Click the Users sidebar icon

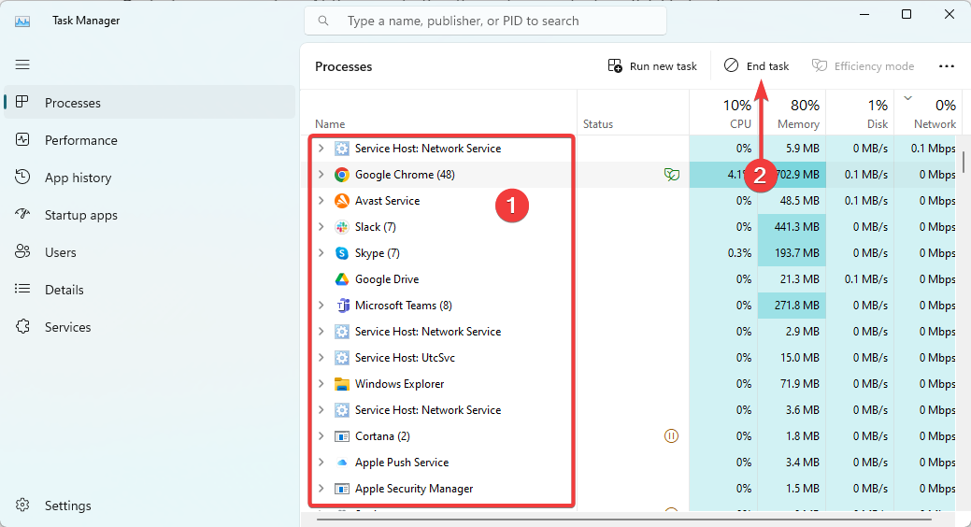click(22, 251)
